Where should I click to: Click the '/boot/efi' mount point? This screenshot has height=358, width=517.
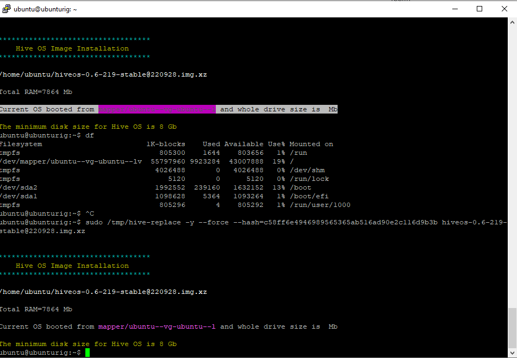tap(309, 196)
